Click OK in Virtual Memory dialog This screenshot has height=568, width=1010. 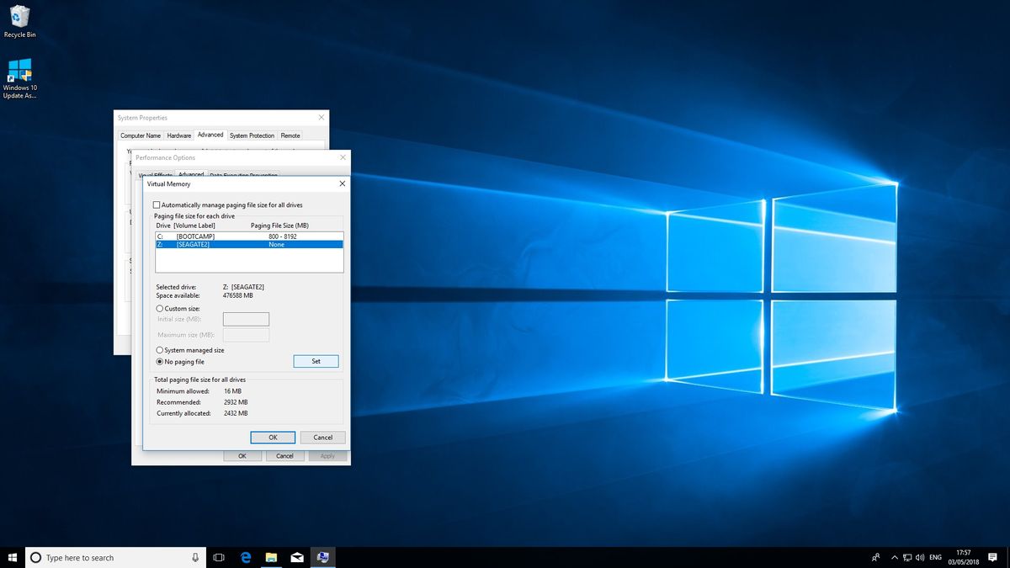point(273,438)
